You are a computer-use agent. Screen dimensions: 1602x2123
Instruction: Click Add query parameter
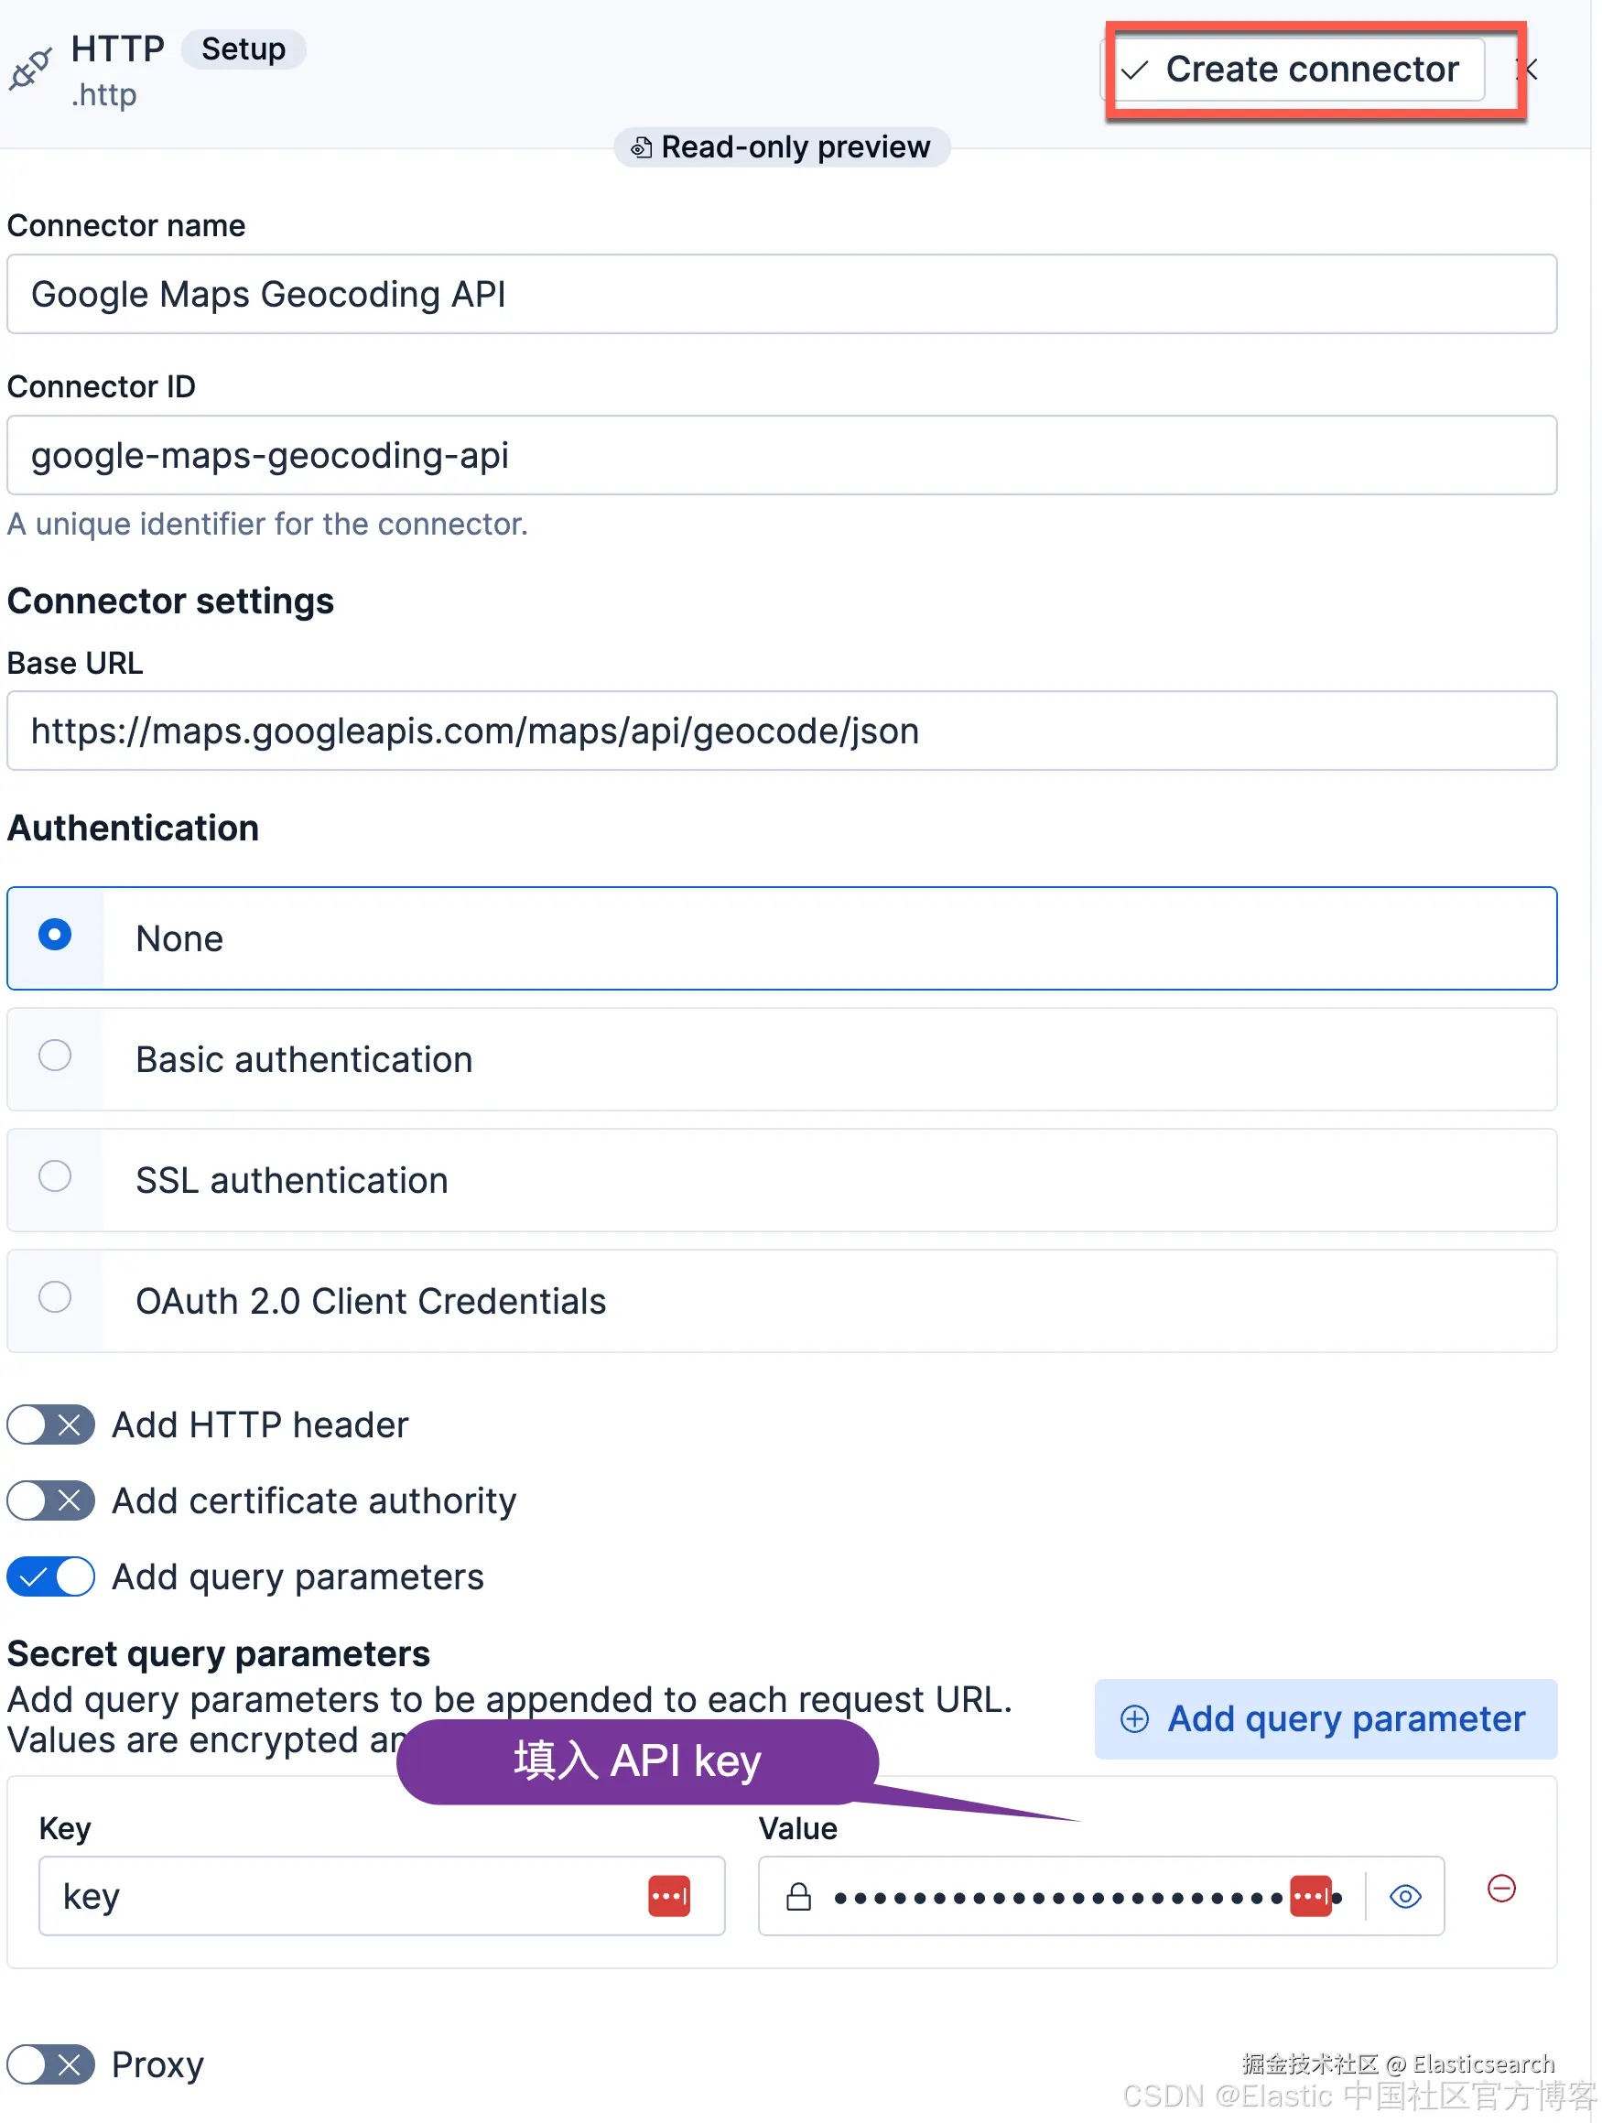click(1325, 1718)
